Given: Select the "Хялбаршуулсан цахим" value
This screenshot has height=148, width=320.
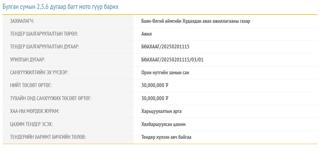Looking at the screenshot, I should [x=163, y=124].
